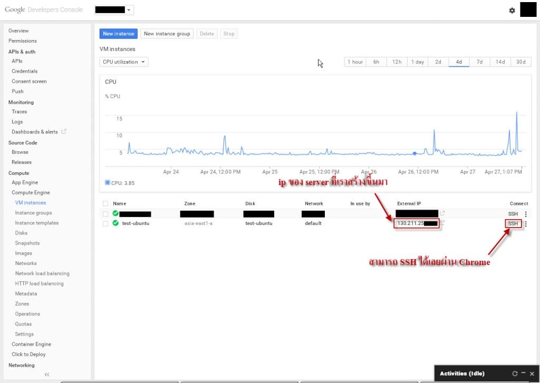Open external link icon next to Dashboards & alerts
Screen dimensions: 540x383
(64, 132)
